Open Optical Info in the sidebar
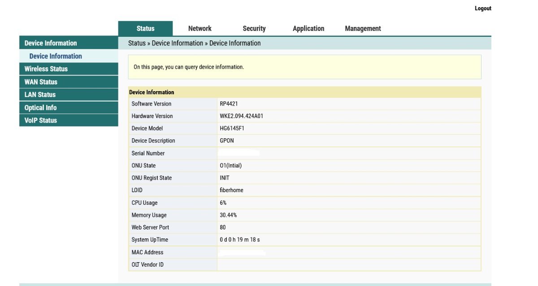The height and width of the screenshot is (286, 538). pos(40,108)
